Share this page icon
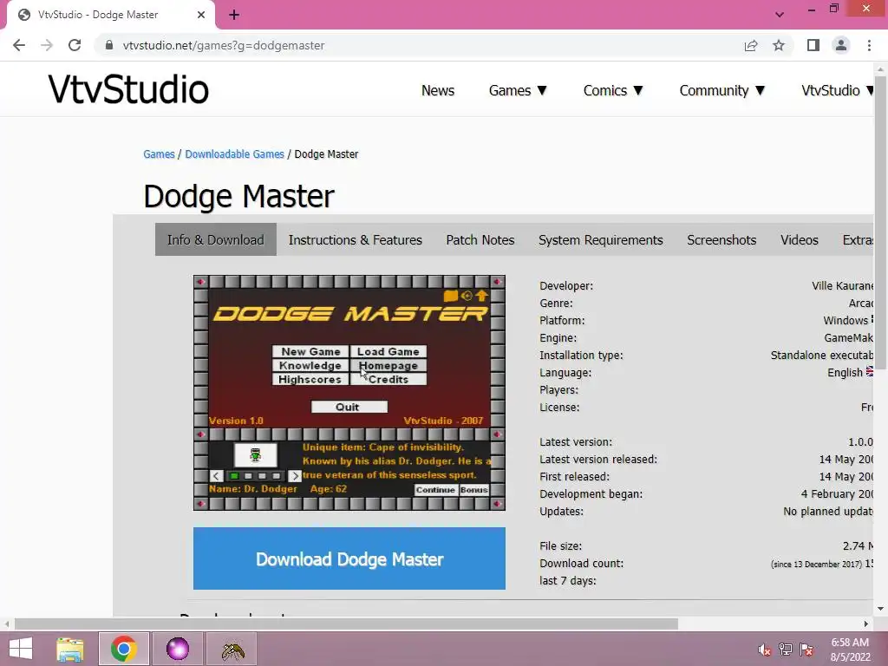The width and height of the screenshot is (888, 666). [751, 45]
